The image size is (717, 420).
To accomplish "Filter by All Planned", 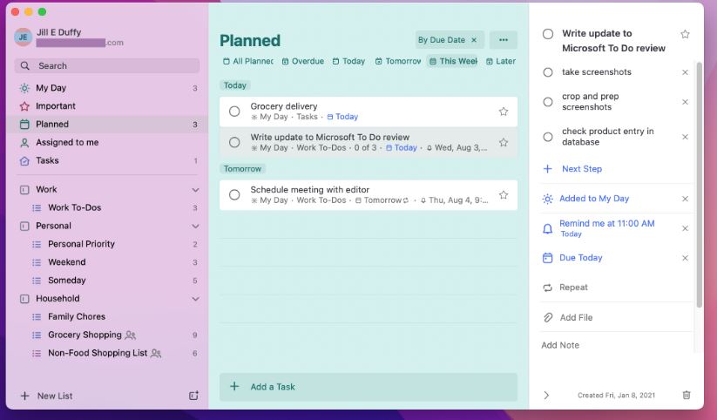I will coord(248,61).
